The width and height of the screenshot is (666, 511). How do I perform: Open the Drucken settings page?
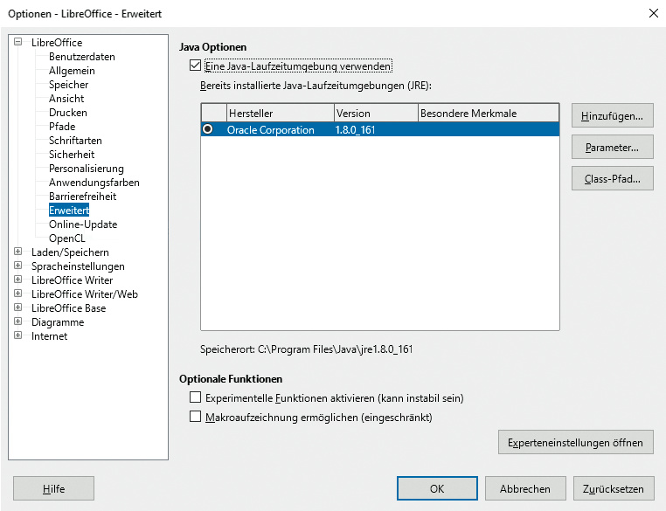click(x=68, y=113)
